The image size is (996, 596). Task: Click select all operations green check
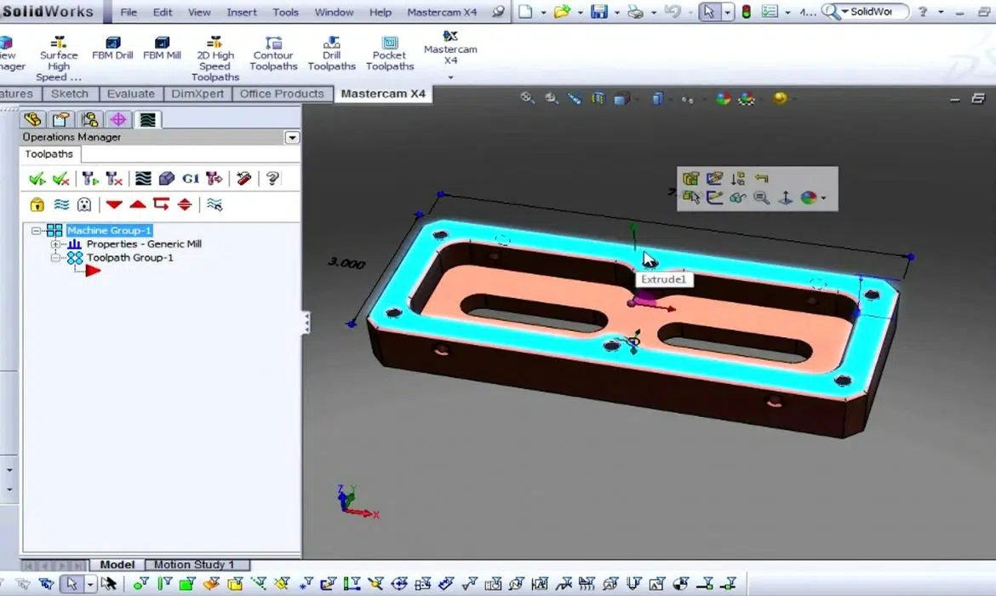(37, 179)
